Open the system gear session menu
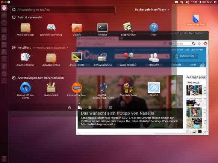This screenshot has width=218, height=163. (x=215, y=2)
